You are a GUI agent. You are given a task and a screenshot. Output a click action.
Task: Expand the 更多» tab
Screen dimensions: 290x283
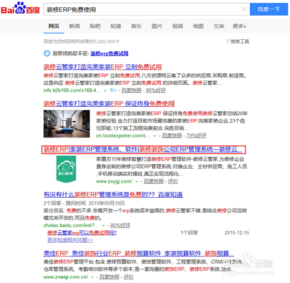239,26
